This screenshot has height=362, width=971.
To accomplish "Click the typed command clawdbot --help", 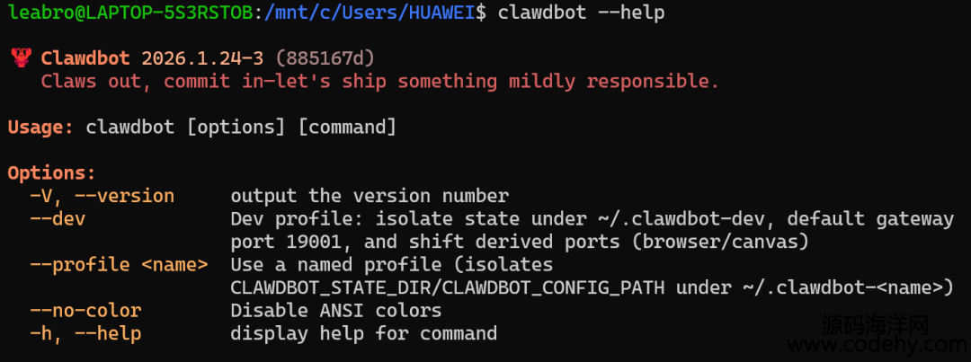I will pos(581,13).
